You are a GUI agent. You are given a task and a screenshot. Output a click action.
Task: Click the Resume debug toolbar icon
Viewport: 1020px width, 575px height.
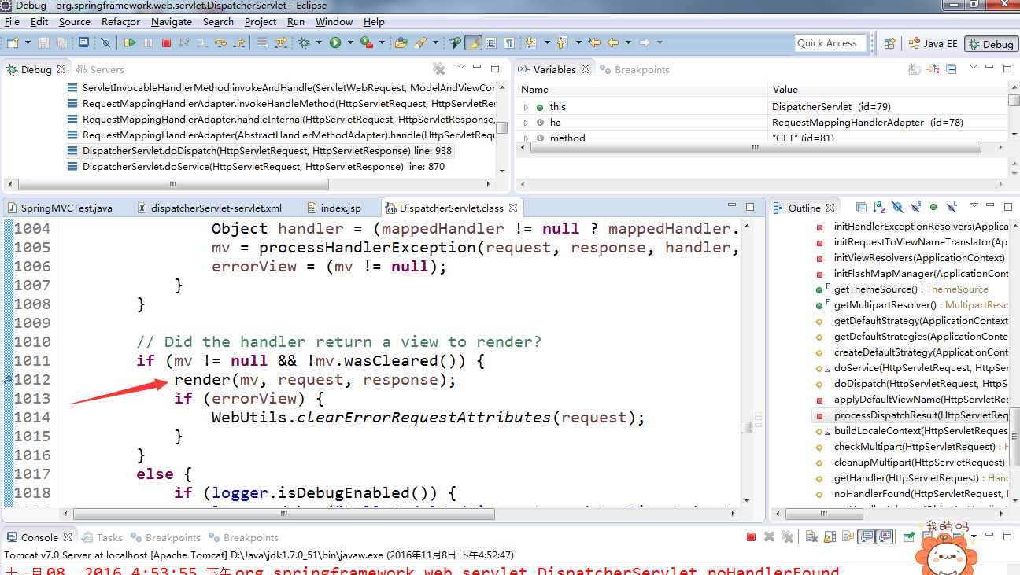point(130,42)
